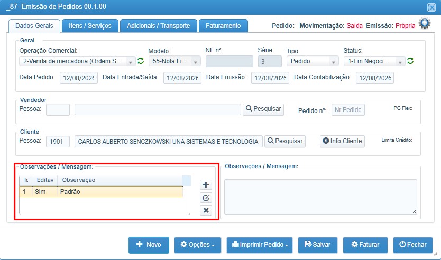Open the Operação Comercial dropdown
This screenshot has height=260, width=441.
point(77,61)
